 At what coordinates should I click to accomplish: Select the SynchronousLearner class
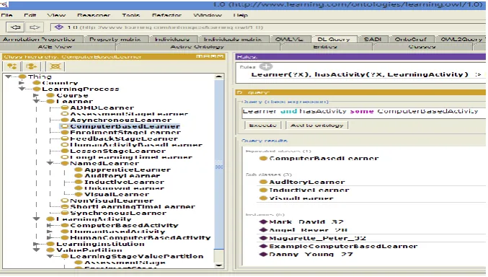pos(118,213)
